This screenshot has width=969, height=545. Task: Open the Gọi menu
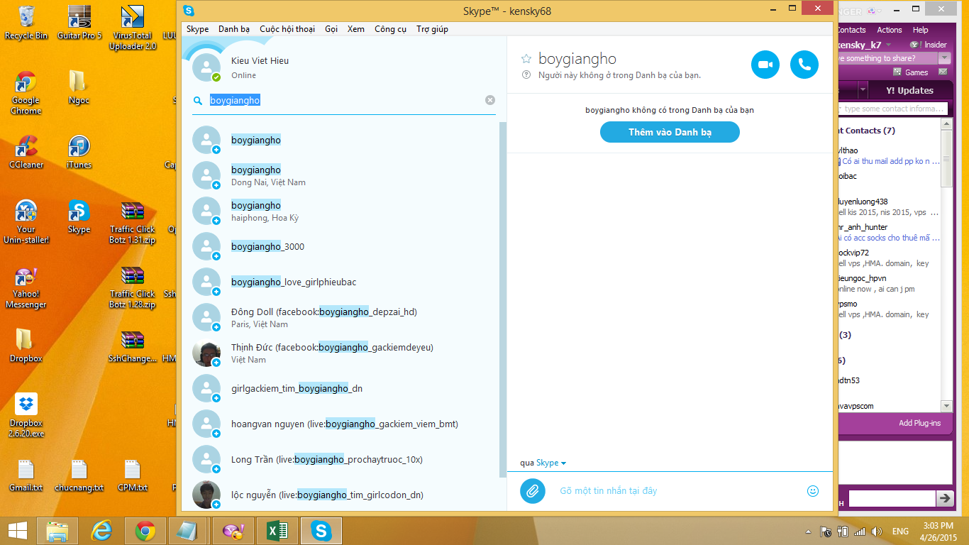(331, 29)
